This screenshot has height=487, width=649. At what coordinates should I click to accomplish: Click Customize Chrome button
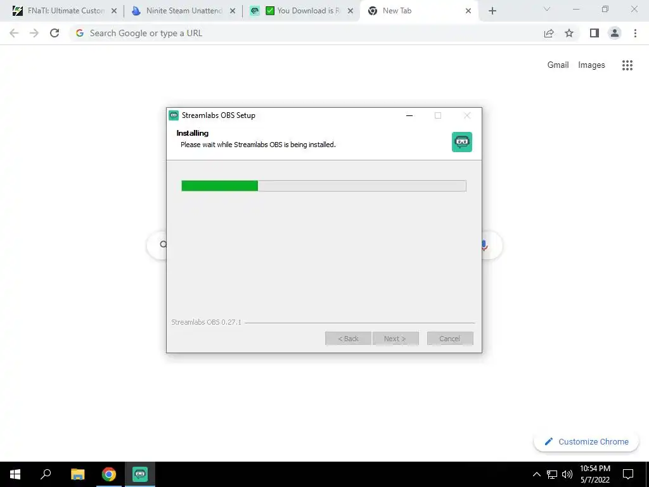586,441
